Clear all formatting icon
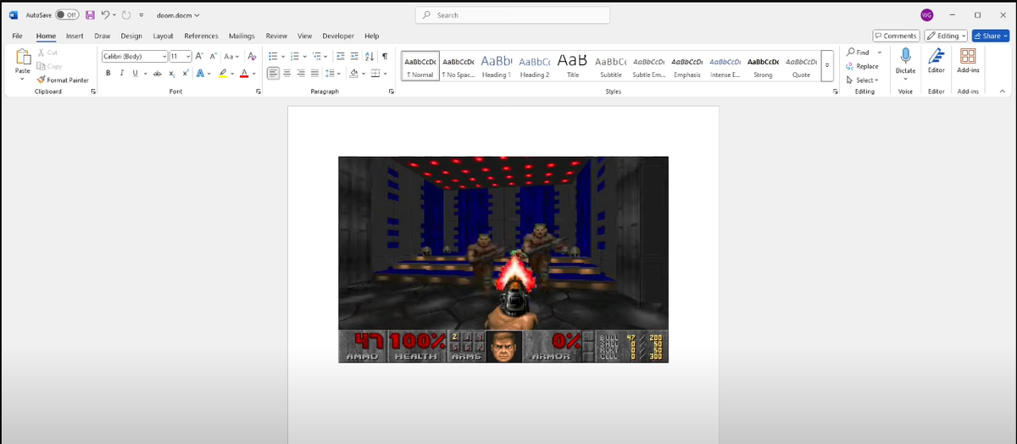Image resolution: width=1017 pixels, height=444 pixels. click(x=252, y=56)
